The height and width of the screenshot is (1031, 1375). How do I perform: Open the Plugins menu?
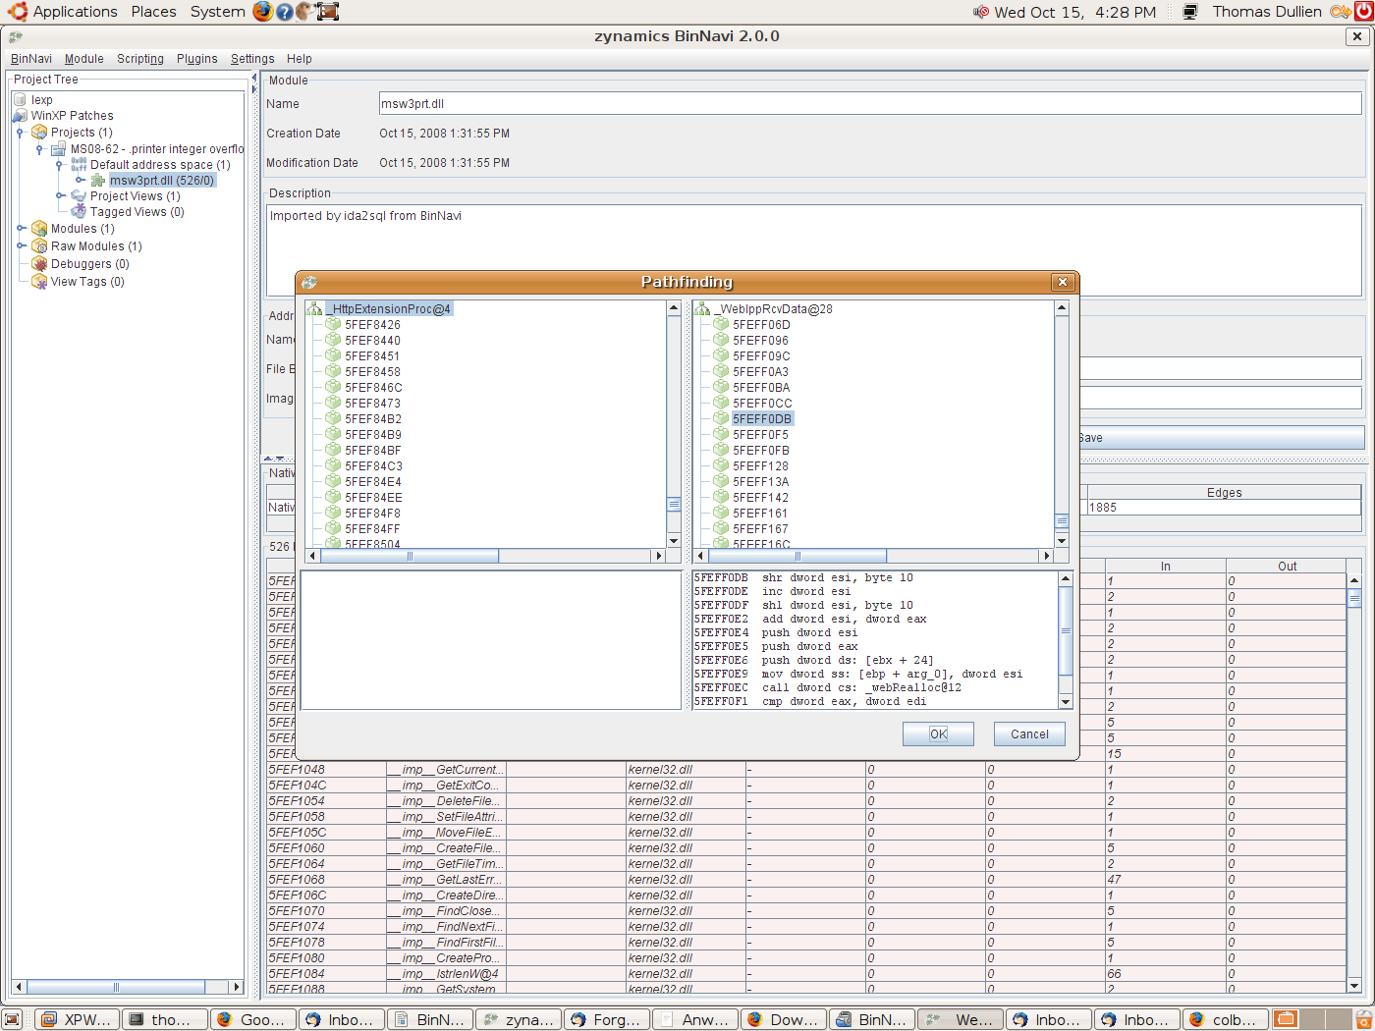(197, 59)
